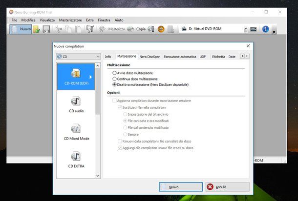Screen dimensions: 298x201
Task: Click the Nuovo toolbar button
Action: coord(21,29)
